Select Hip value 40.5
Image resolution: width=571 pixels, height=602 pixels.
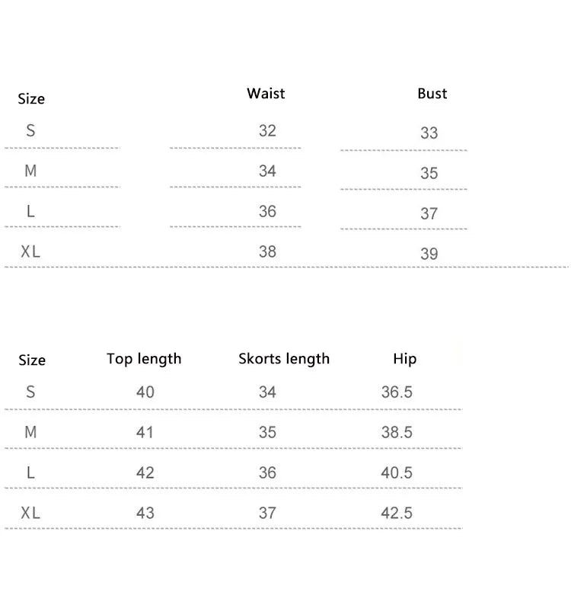(x=397, y=473)
